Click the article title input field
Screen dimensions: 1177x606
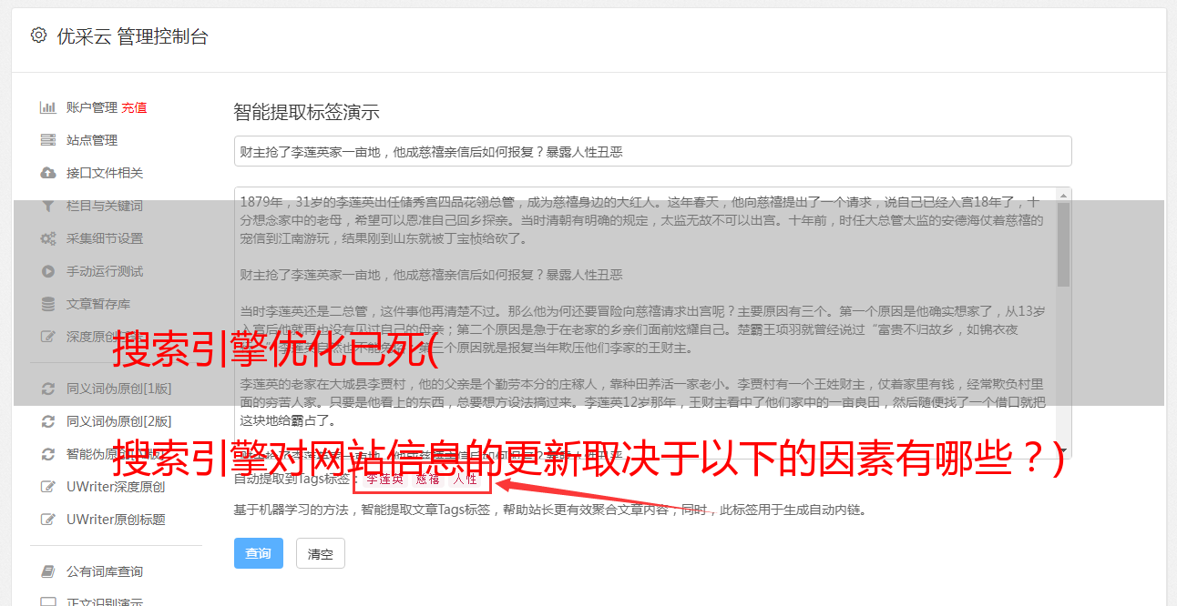pyautogui.click(x=652, y=151)
